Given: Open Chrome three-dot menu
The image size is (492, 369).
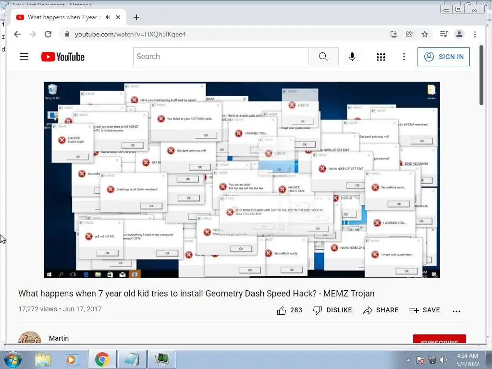Looking at the screenshot, I should [475, 34].
